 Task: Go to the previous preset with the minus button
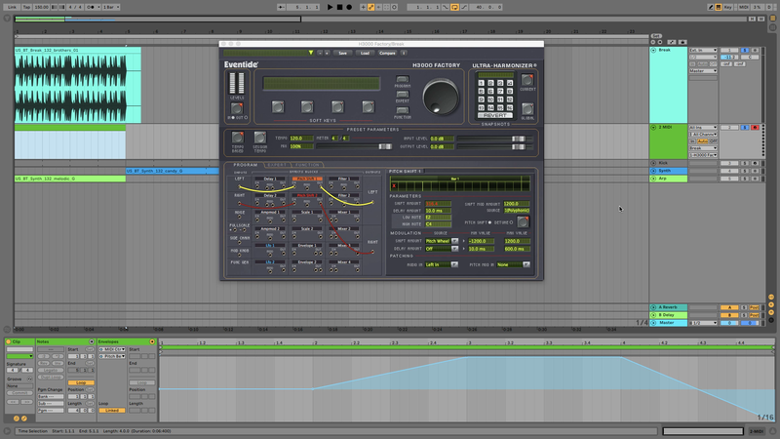pos(320,53)
